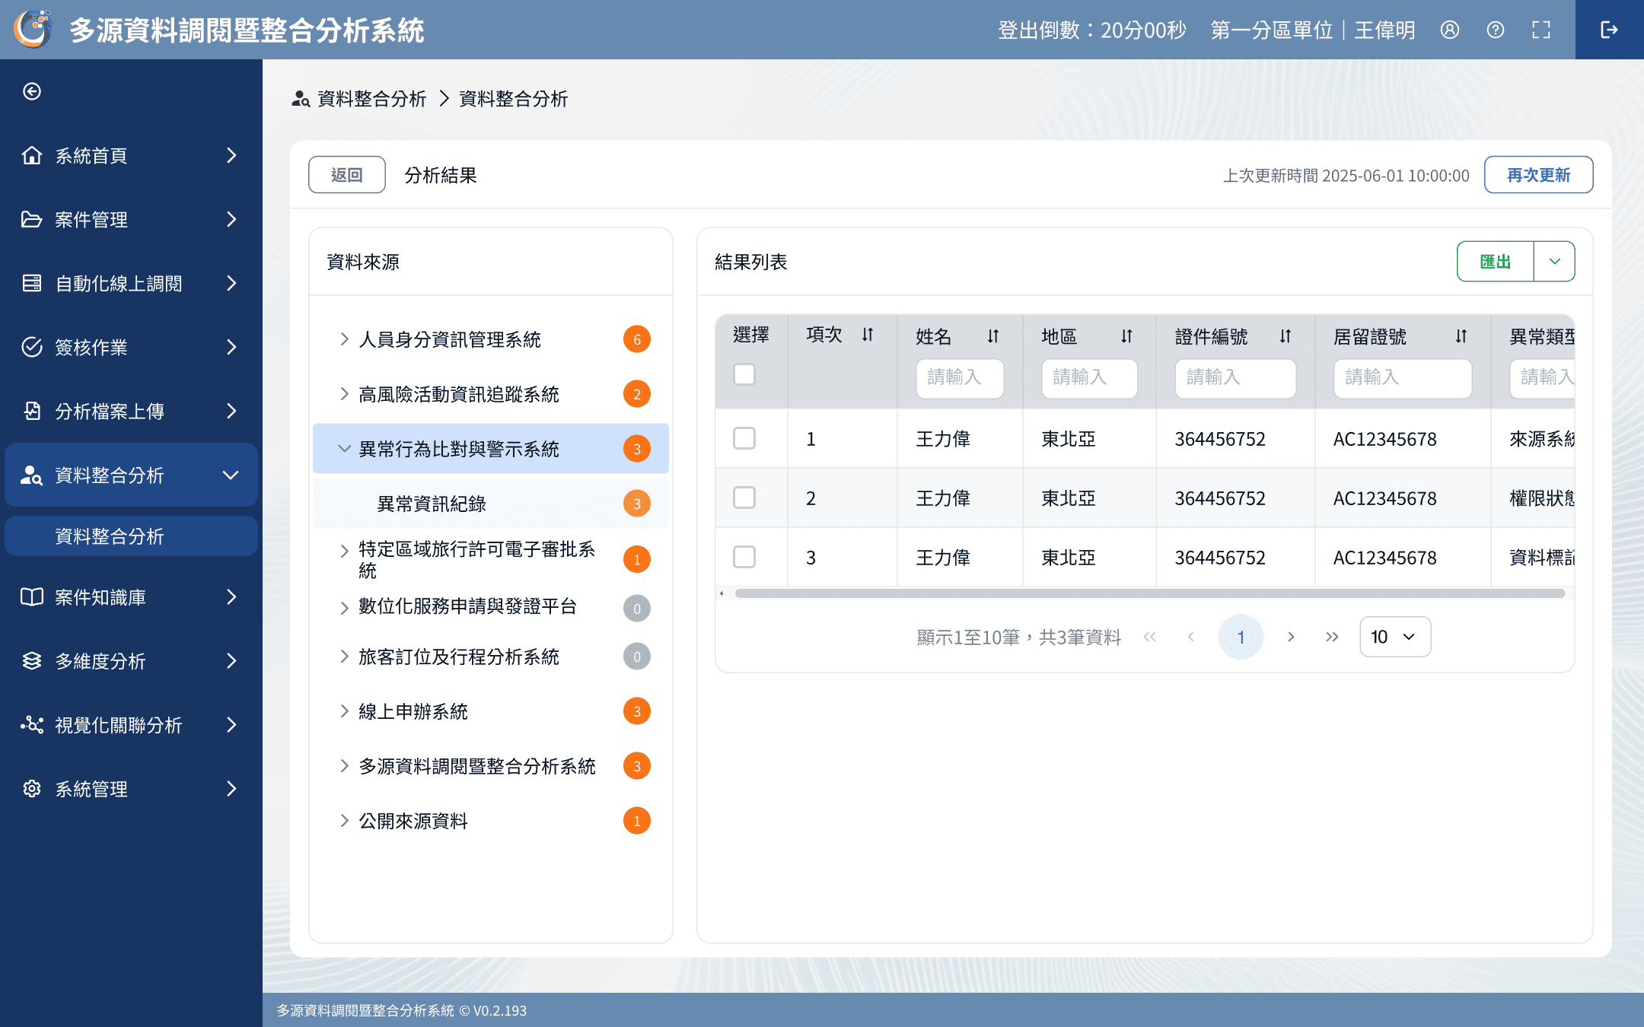Go to next page arrow
Image resolution: width=1644 pixels, height=1027 pixels.
(x=1291, y=637)
